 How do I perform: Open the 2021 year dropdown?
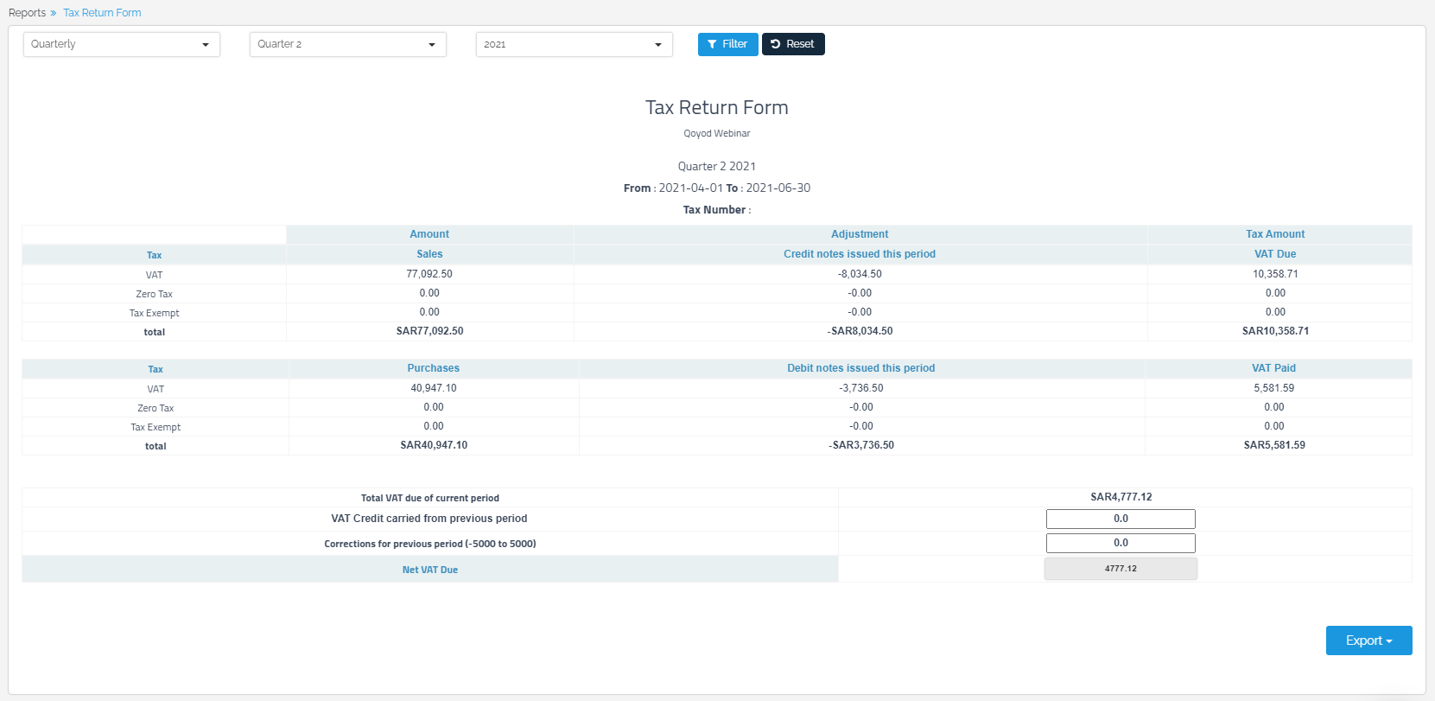click(x=574, y=44)
